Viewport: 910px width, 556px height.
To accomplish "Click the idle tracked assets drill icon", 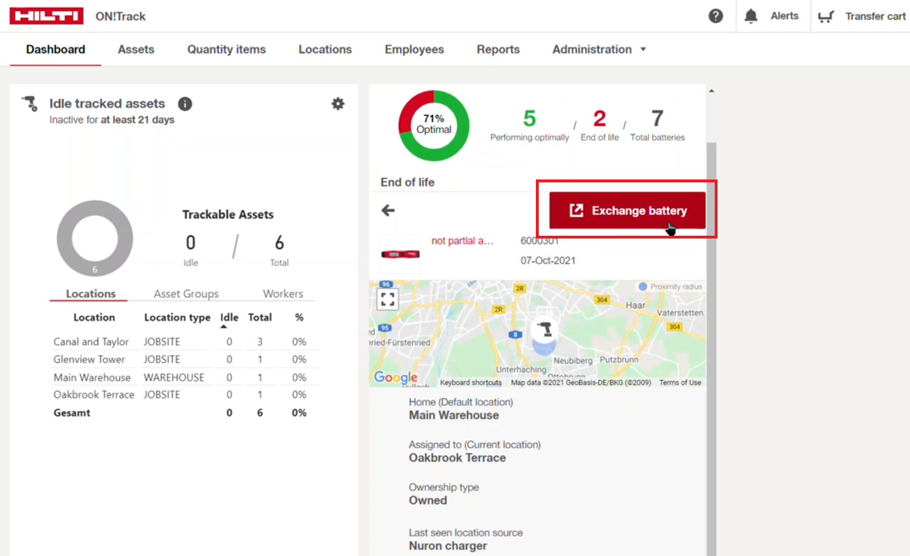I will tap(30, 104).
